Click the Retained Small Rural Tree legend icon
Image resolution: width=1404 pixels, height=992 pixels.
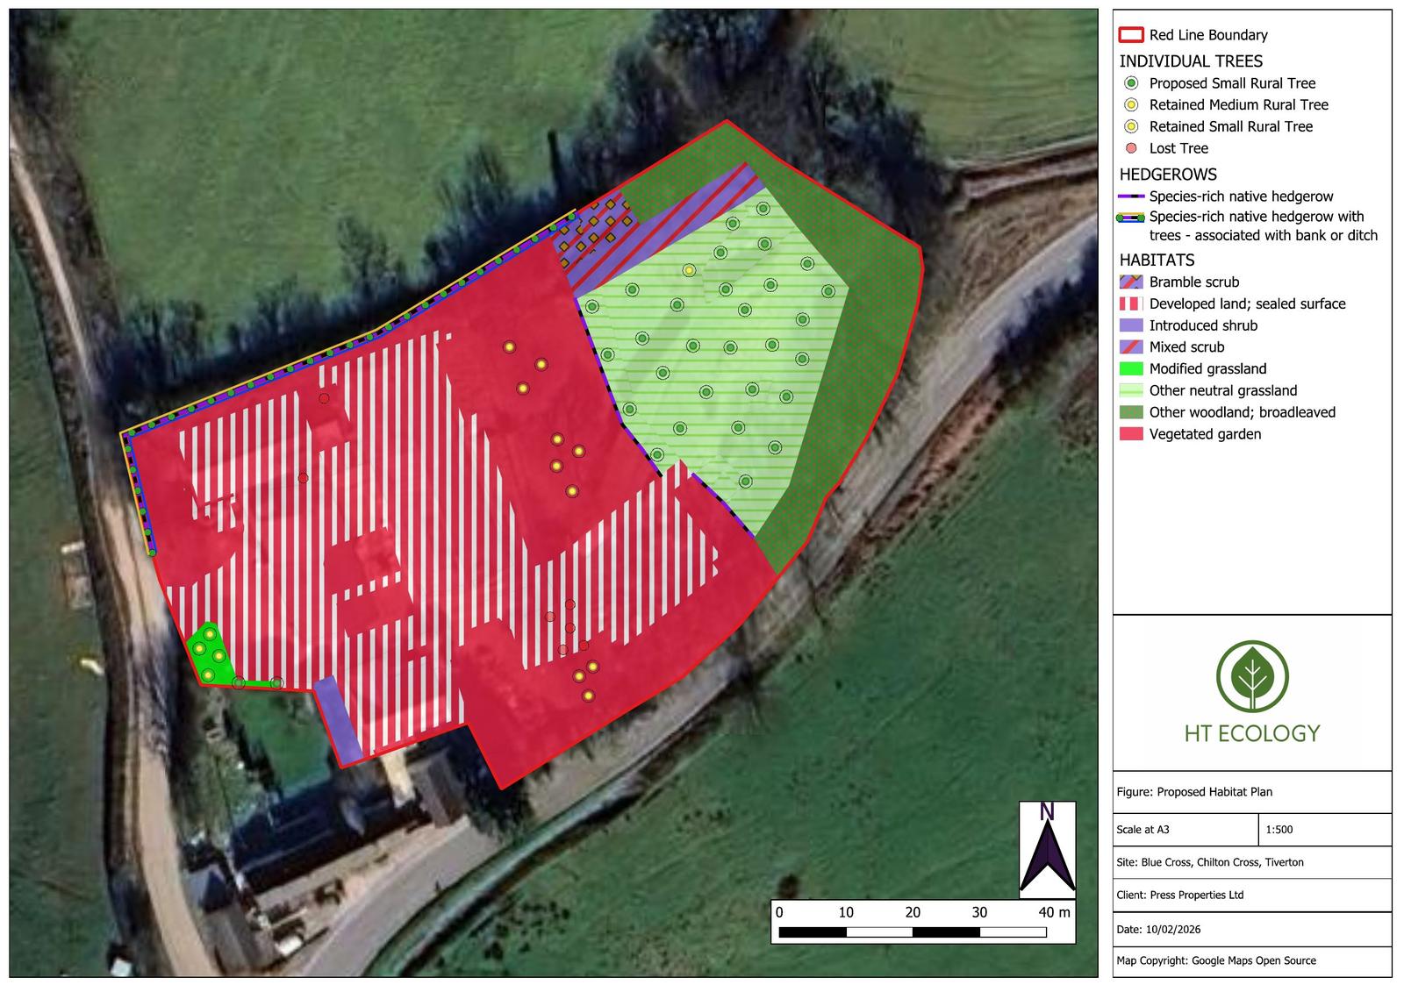tap(1131, 126)
